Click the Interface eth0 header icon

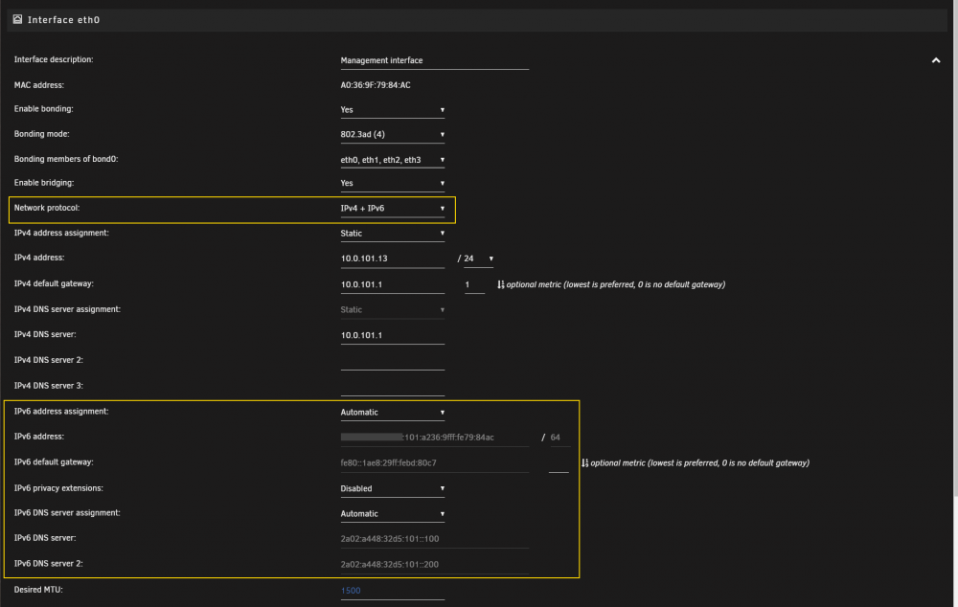pyautogui.click(x=17, y=19)
